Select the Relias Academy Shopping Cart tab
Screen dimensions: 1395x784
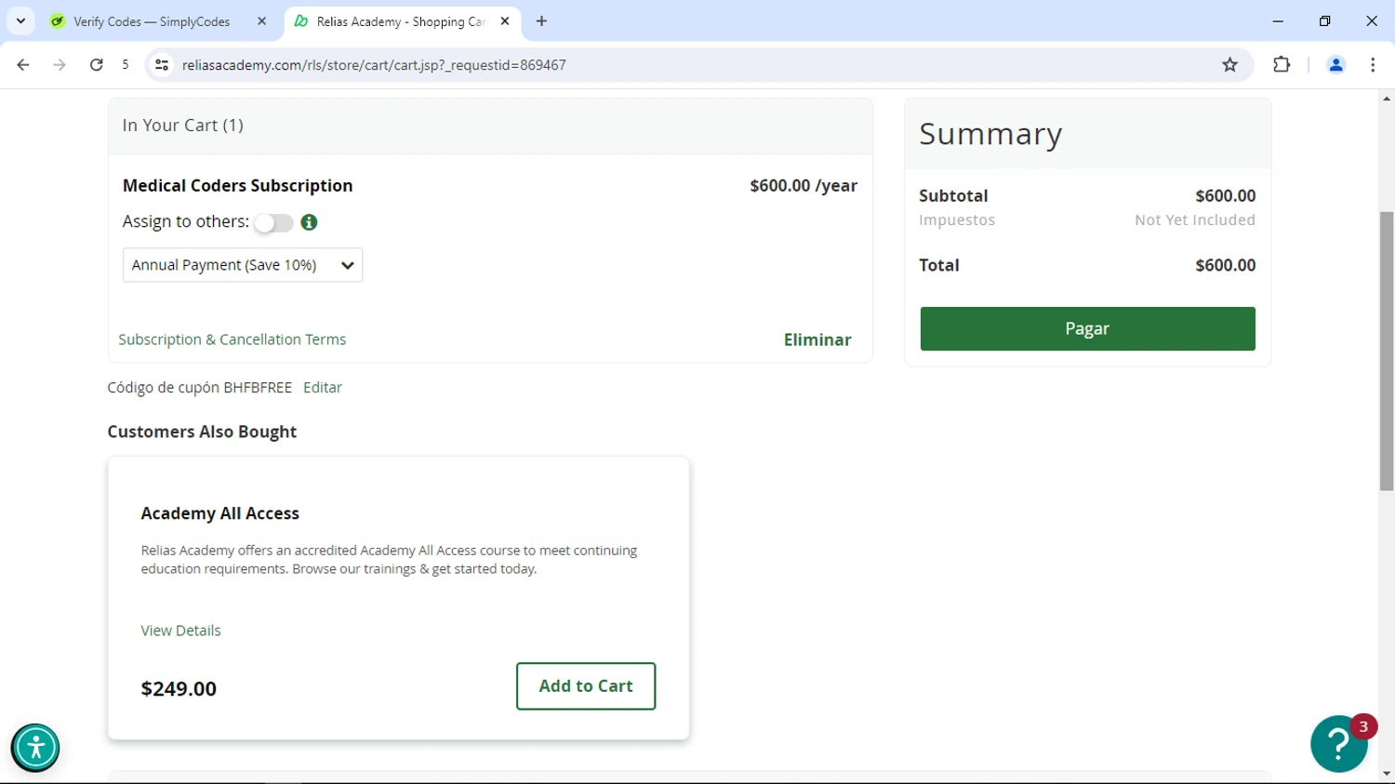(403, 21)
